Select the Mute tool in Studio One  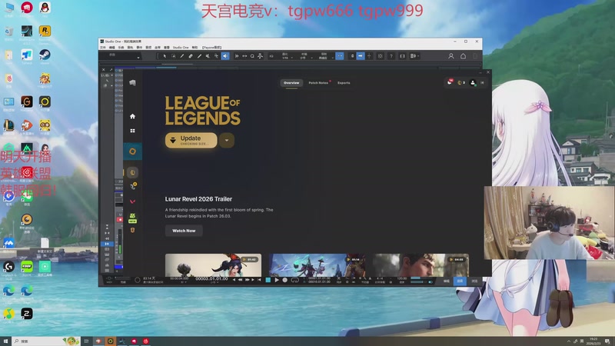[x=208, y=56]
